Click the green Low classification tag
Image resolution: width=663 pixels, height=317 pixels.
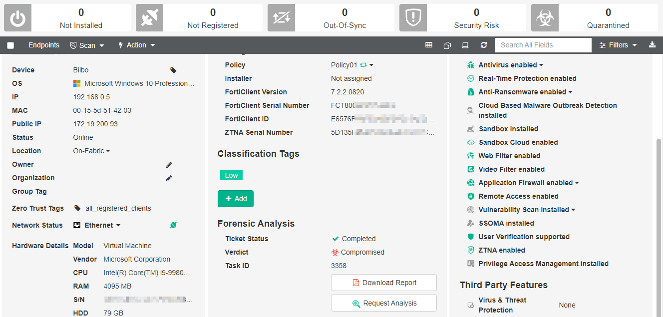click(x=231, y=175)
